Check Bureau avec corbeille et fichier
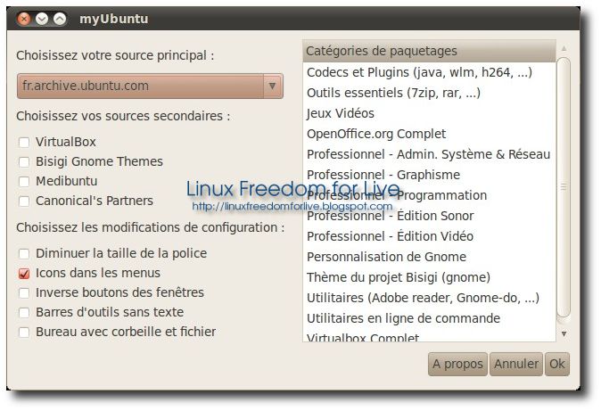This screenshot has width=601, height=411. tap(24, 332)
